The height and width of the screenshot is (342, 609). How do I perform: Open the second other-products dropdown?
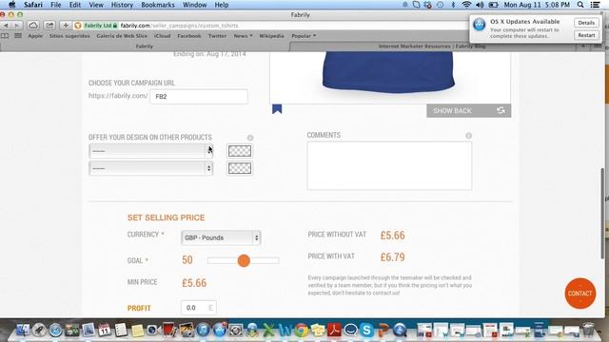click(151, 168)
